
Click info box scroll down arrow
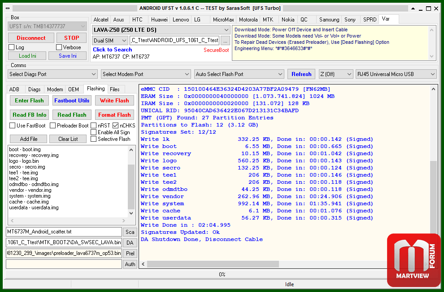click(x=431, y=56)
